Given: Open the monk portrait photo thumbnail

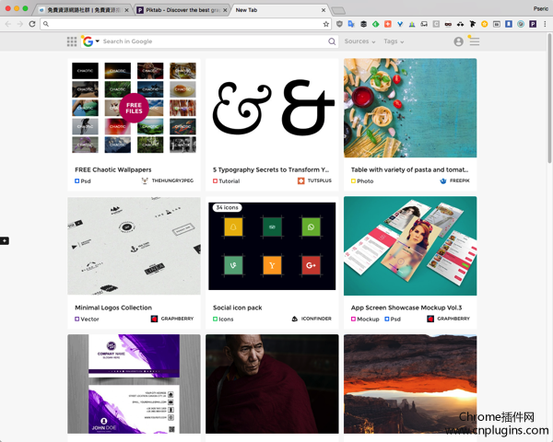Looking at the screenshot, I should 272,384.
